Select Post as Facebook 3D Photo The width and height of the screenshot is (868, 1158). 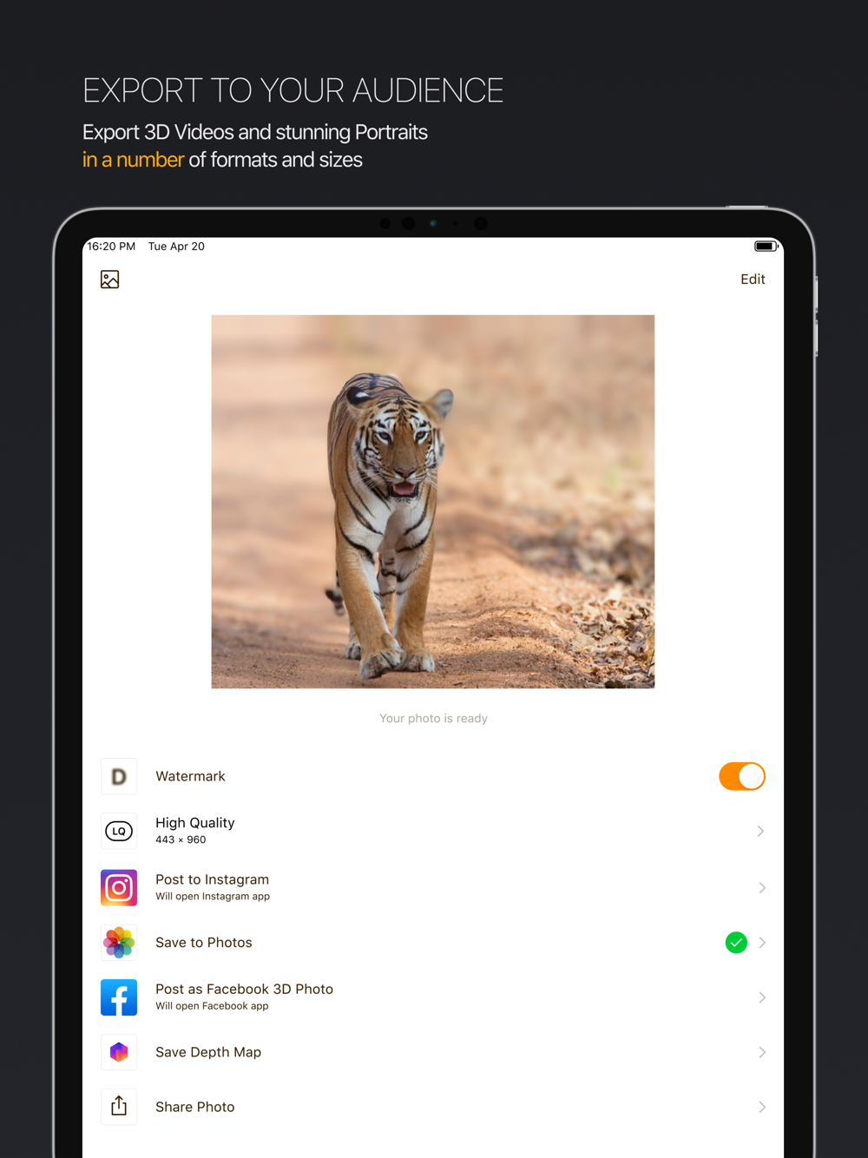click(x=433, y=997)
